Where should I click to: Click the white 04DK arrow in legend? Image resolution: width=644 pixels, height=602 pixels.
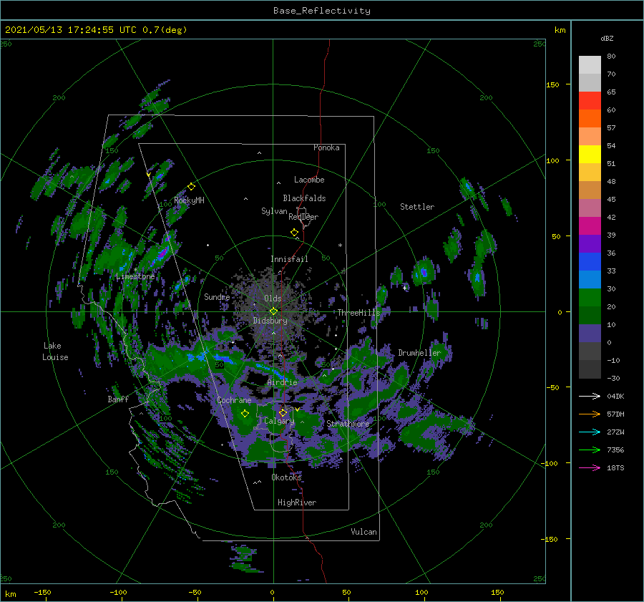590,396
